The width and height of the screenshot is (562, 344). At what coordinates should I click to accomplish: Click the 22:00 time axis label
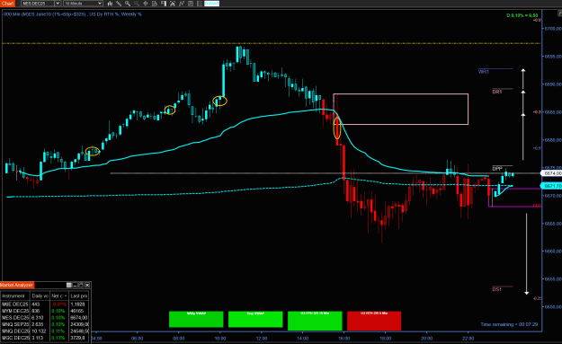pyautogui.click(x=468, y=339)
